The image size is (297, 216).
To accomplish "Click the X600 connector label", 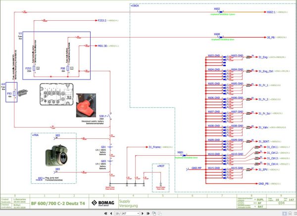I will pyautogui.click(x=217, y=34).
